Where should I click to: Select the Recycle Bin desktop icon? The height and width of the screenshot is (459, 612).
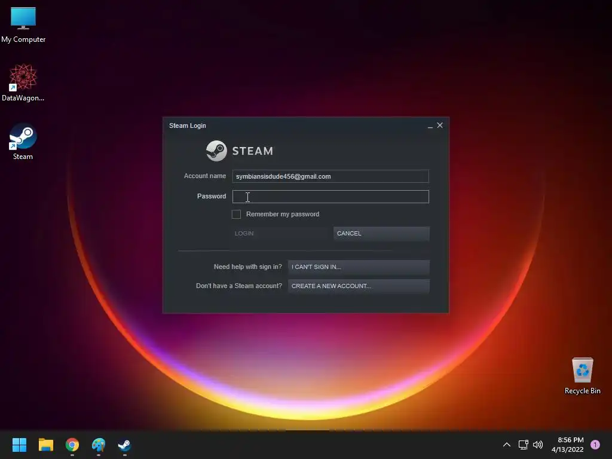click(x=582, y=375)
